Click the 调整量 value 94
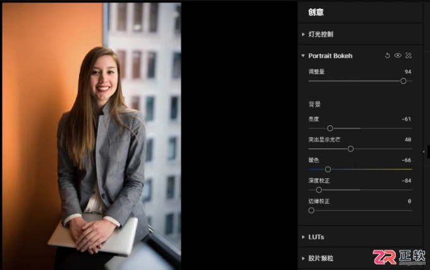Viewport: 430px width, 270px height. coord(408,72)
